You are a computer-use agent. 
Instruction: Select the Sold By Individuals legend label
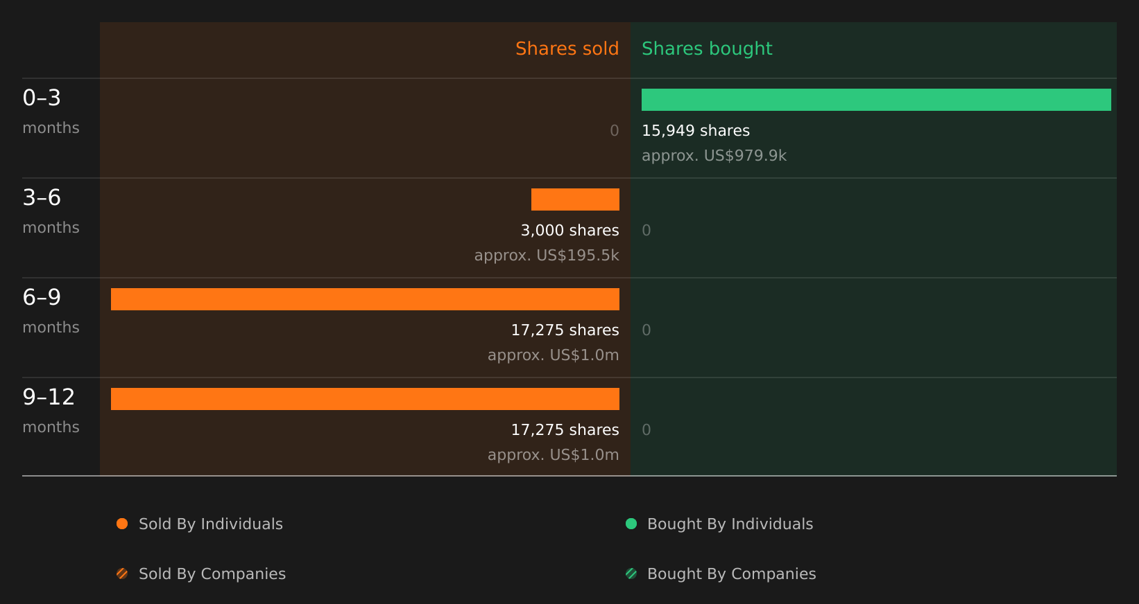[211, 524]
